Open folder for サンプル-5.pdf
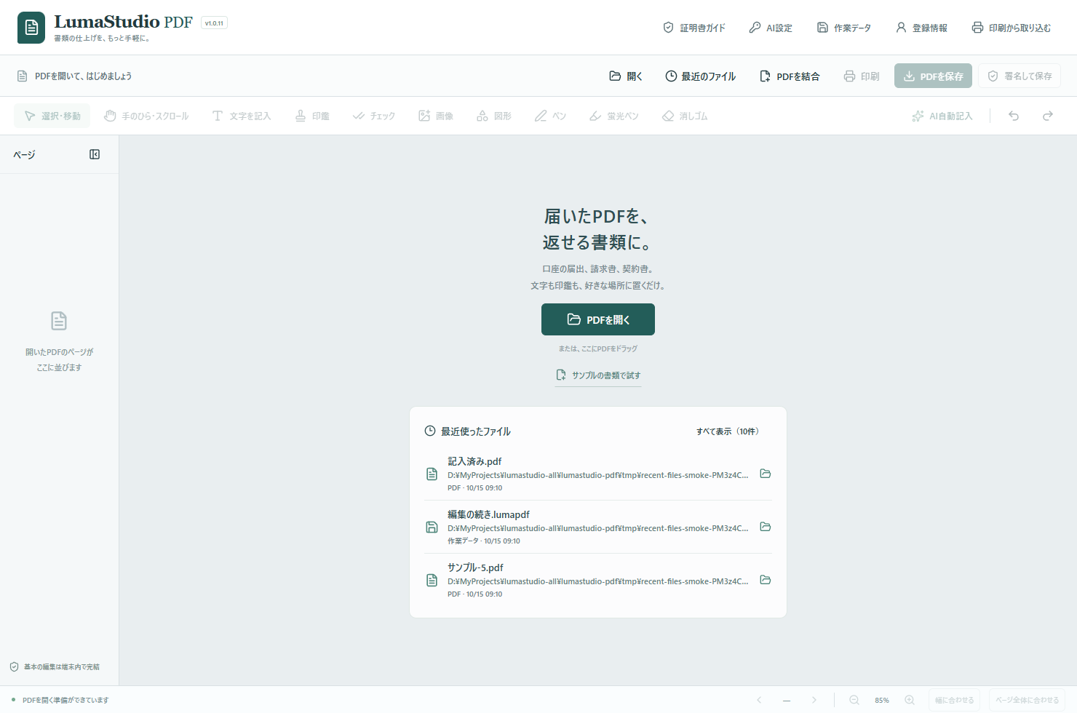The height and width of the screenshot is (713, 1077). [766, 580]
